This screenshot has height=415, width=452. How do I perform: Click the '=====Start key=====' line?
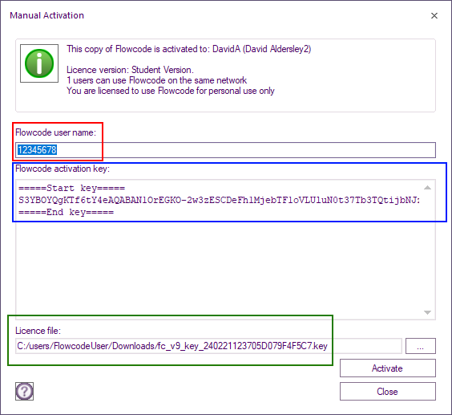(x=72, y=189)
